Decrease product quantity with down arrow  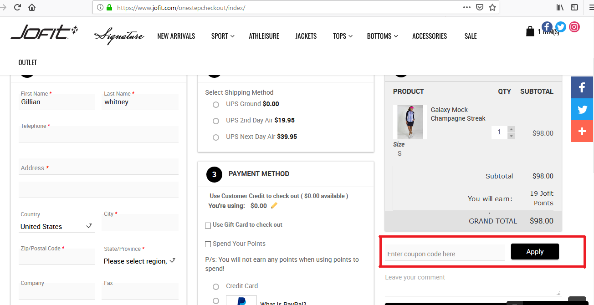point(512,136)
